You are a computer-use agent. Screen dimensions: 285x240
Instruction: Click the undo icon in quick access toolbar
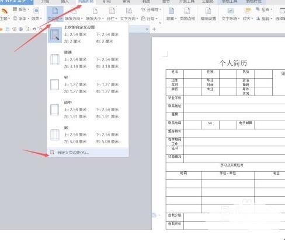[x=34, y=29]
